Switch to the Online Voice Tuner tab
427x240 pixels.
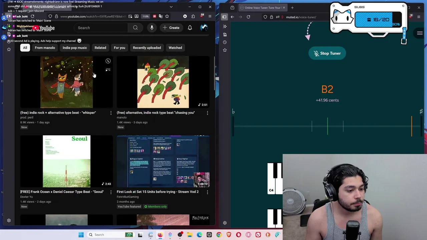263,8
